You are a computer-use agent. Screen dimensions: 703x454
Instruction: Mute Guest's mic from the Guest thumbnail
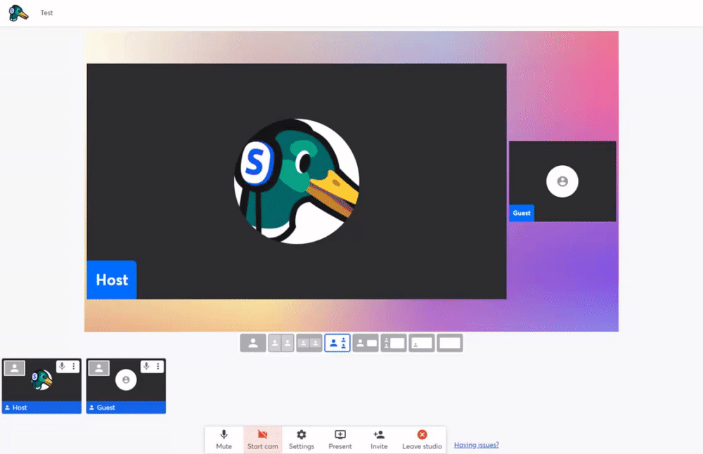(146, 367)
